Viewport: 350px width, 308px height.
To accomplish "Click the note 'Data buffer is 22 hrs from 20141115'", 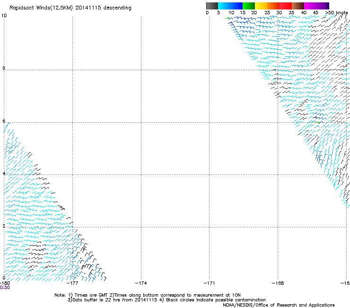I will pos(115,300).
